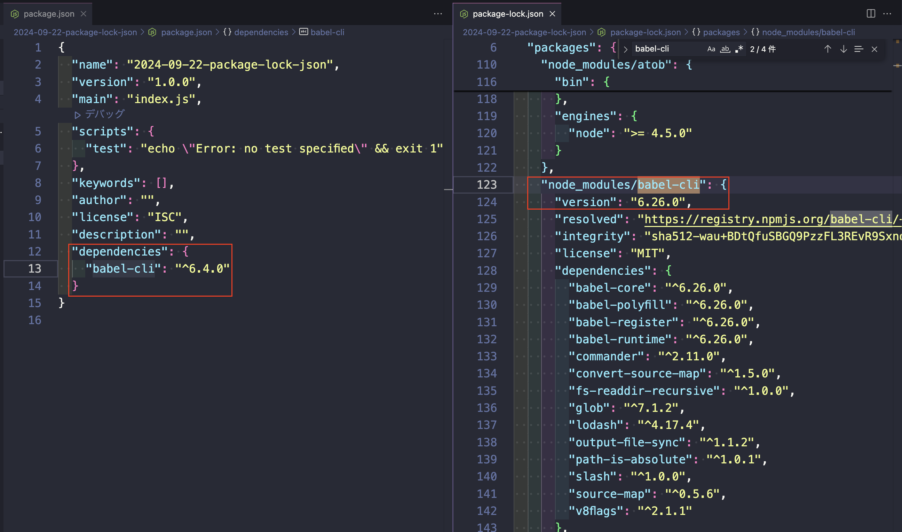Screen dimensions: 902x532
Task: Toggle find in selection option
Action: pos(859,49)
